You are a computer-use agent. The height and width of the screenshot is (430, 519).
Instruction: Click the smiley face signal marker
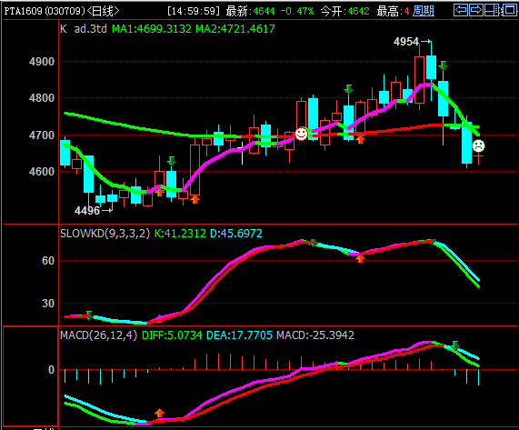301,134
